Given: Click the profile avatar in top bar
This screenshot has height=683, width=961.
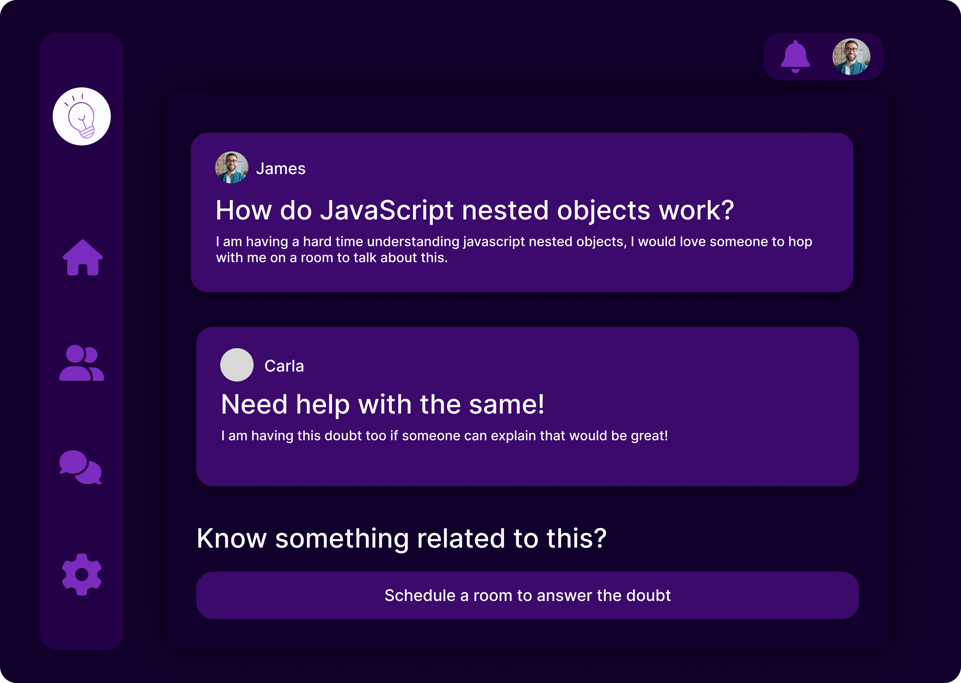Looking at the screenshot, I should click(851, 57).
